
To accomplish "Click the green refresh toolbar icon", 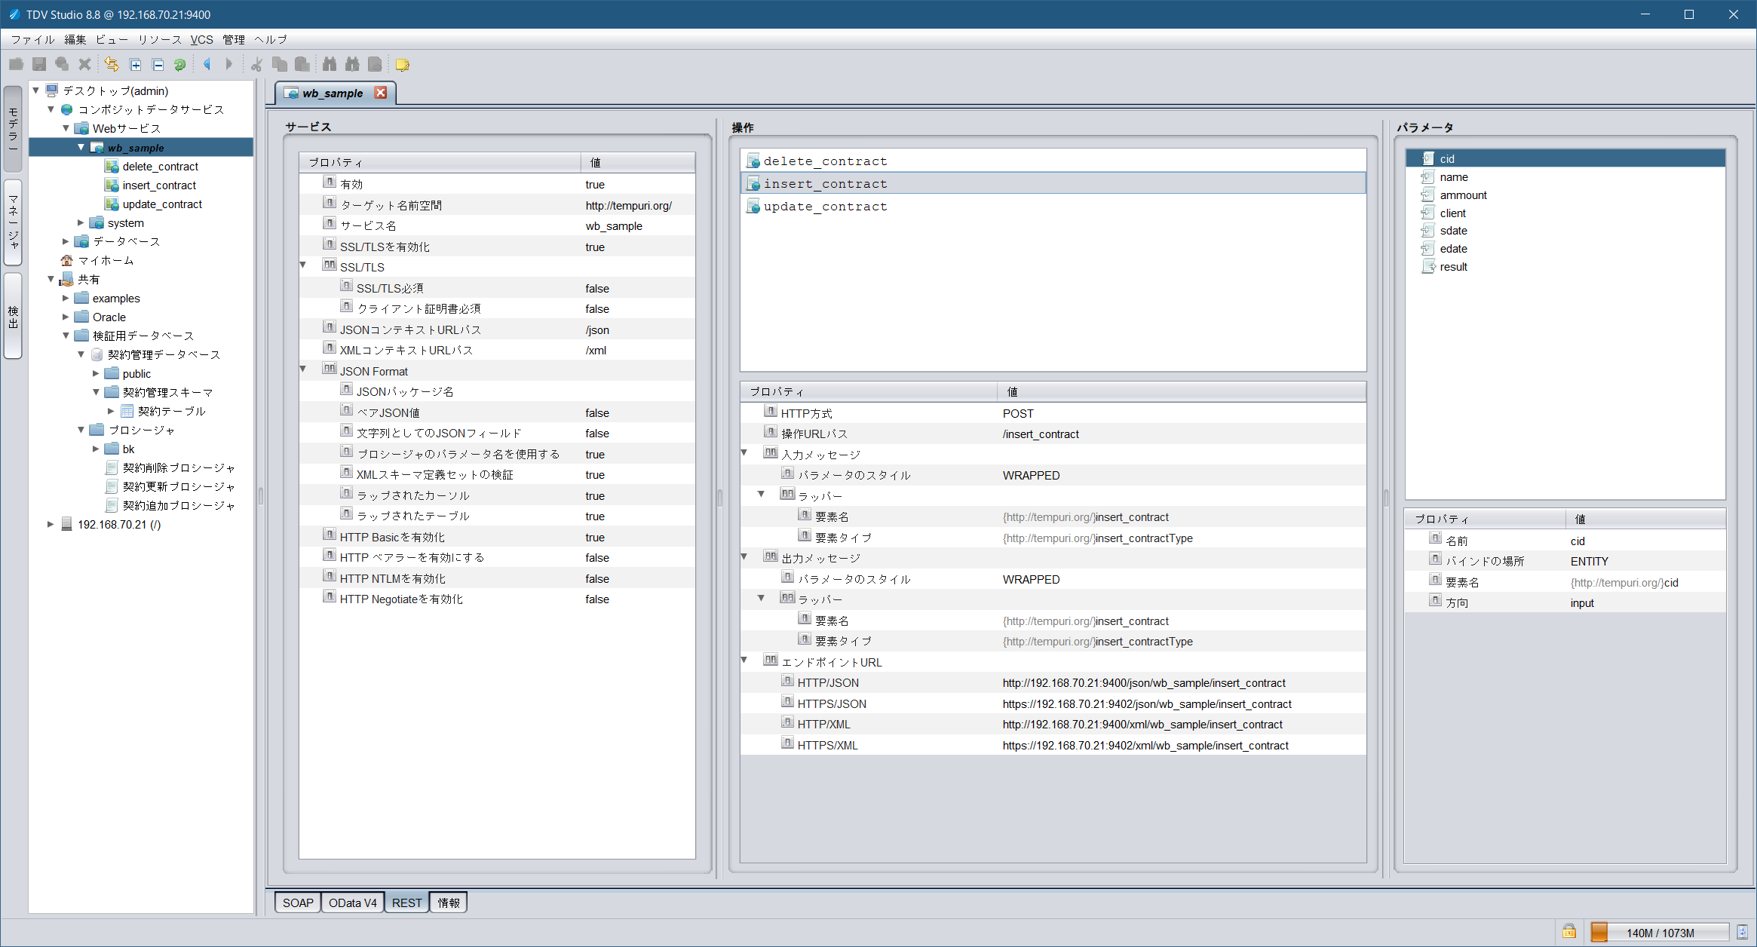I will coord(179,65).
